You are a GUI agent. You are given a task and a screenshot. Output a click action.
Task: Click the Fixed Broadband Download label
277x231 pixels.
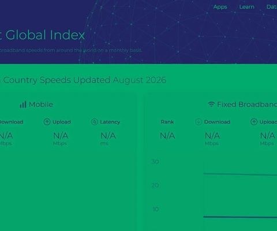(x=217, y=122)
